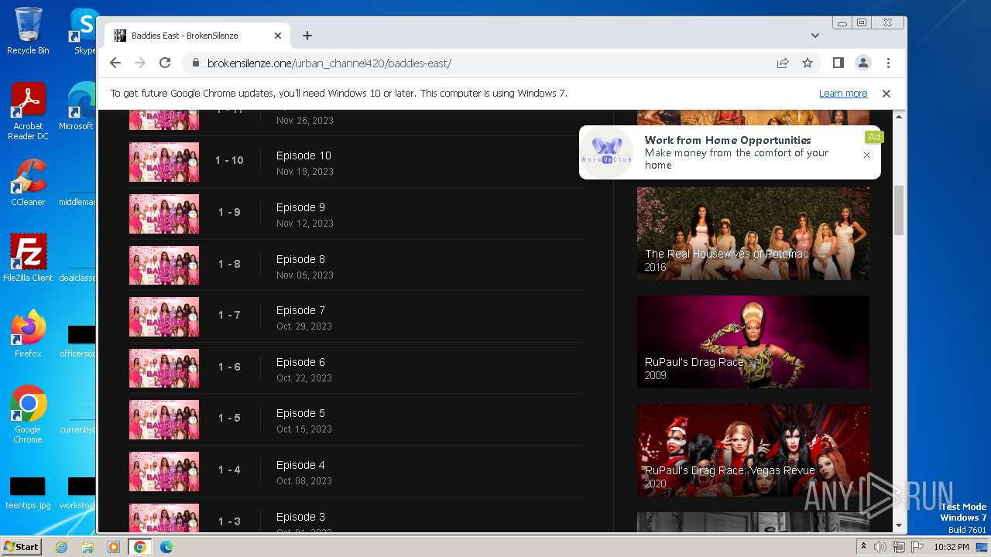991x557 pixels.
Task: Open the Chrome profile avatar
Action: 862,63
